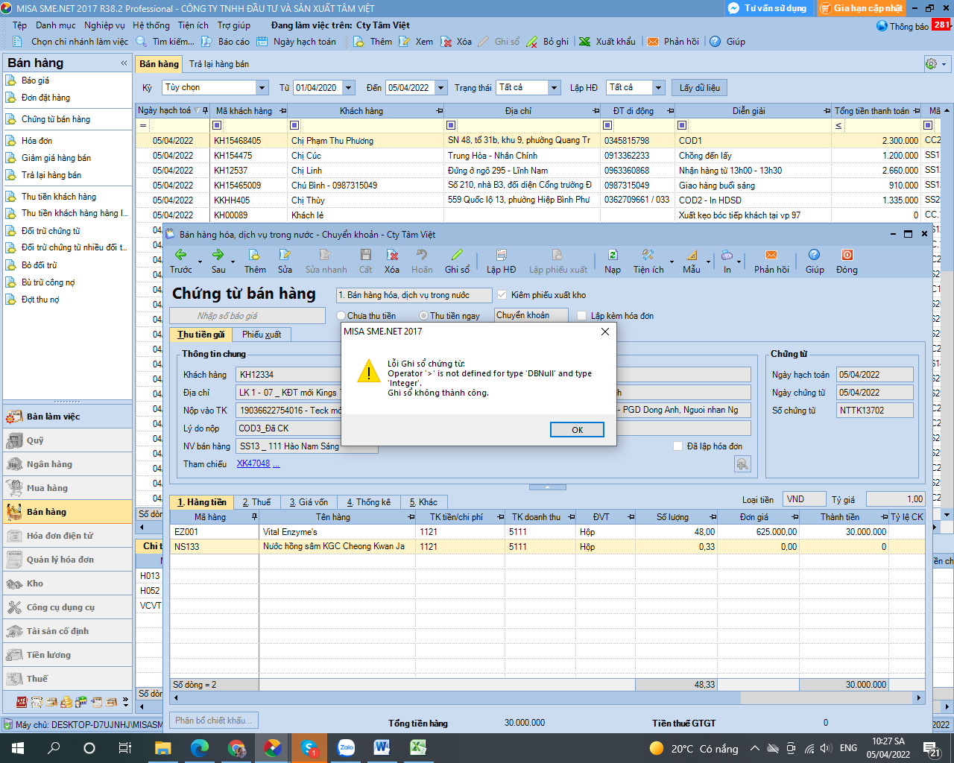Collapse the Bán hàng sidebar panel chevron
The width and height of the screenshot is (954, 763).
point(124,63)
